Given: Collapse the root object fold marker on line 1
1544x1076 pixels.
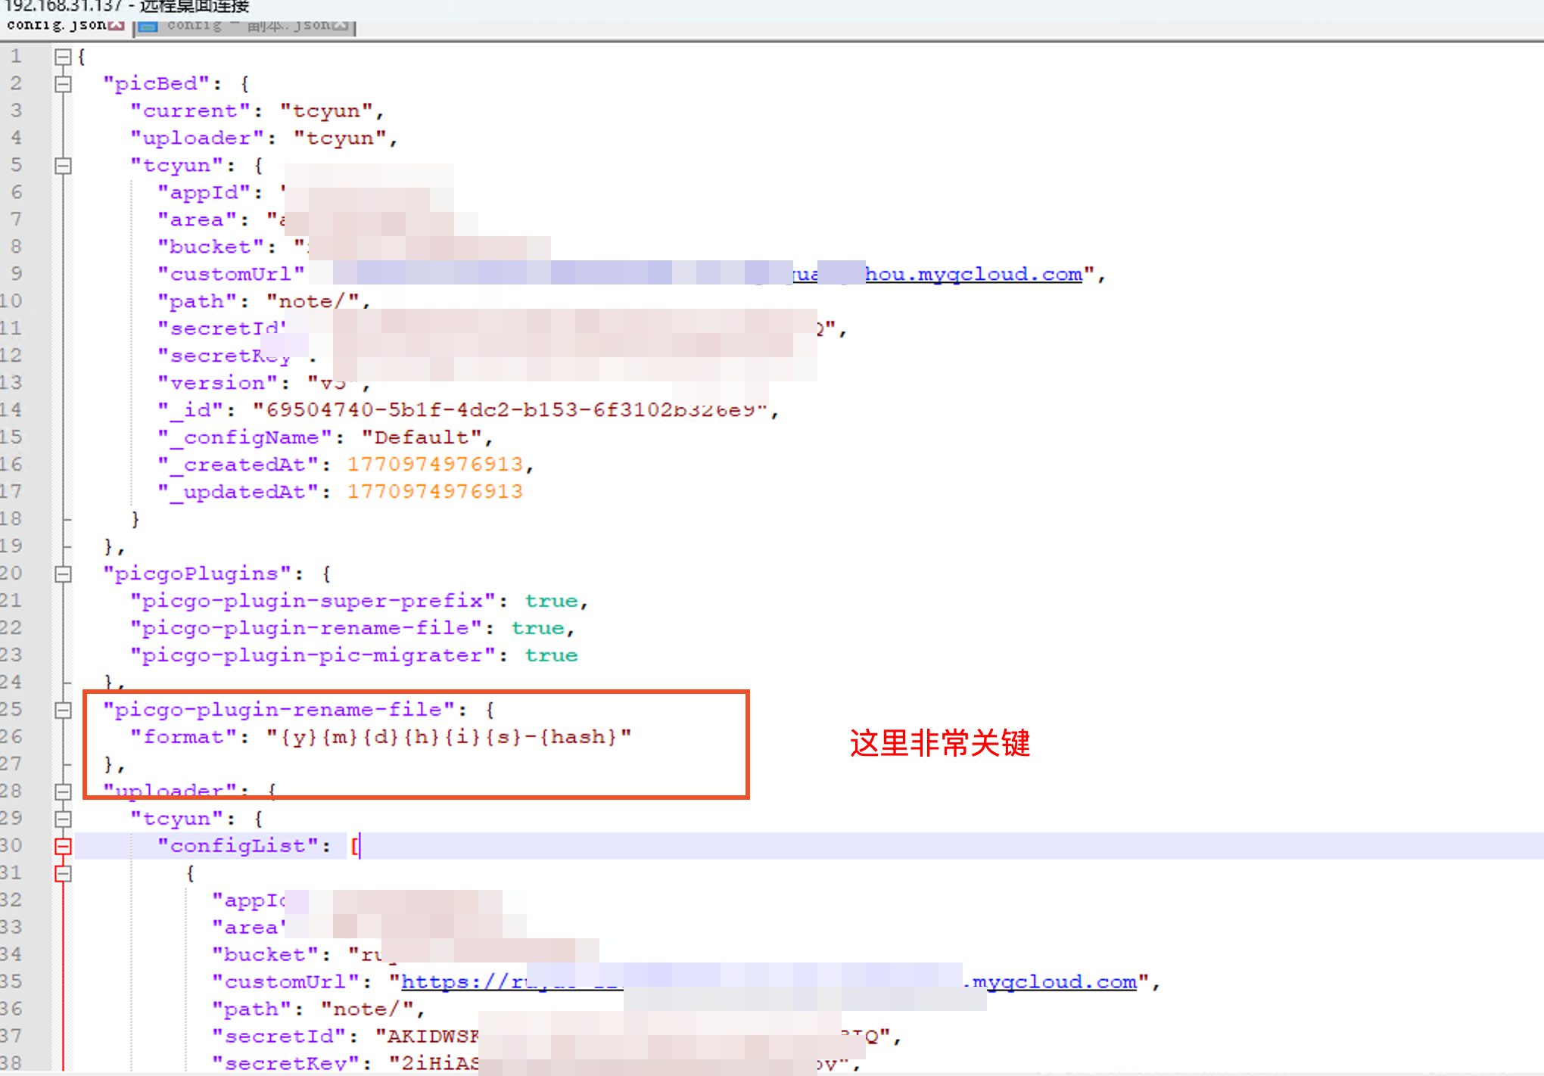Looking at the screenshot, I should [x=63, y=57].
